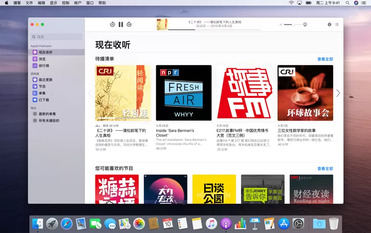Open the 编辑 menu

pyautogui.click(x=41, y=3)
